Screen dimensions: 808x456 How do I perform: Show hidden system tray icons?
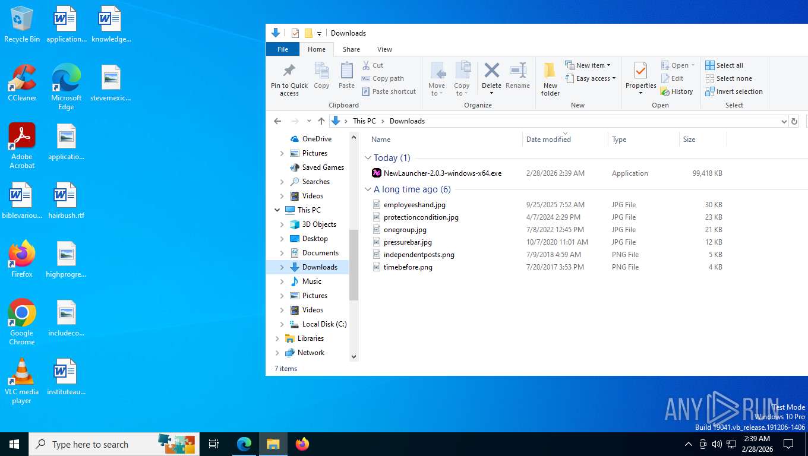click(x=689, y=444)
